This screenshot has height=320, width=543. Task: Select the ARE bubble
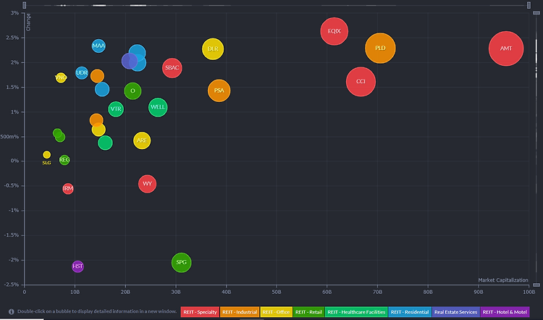pyautogui.click(x=142, y=140)
